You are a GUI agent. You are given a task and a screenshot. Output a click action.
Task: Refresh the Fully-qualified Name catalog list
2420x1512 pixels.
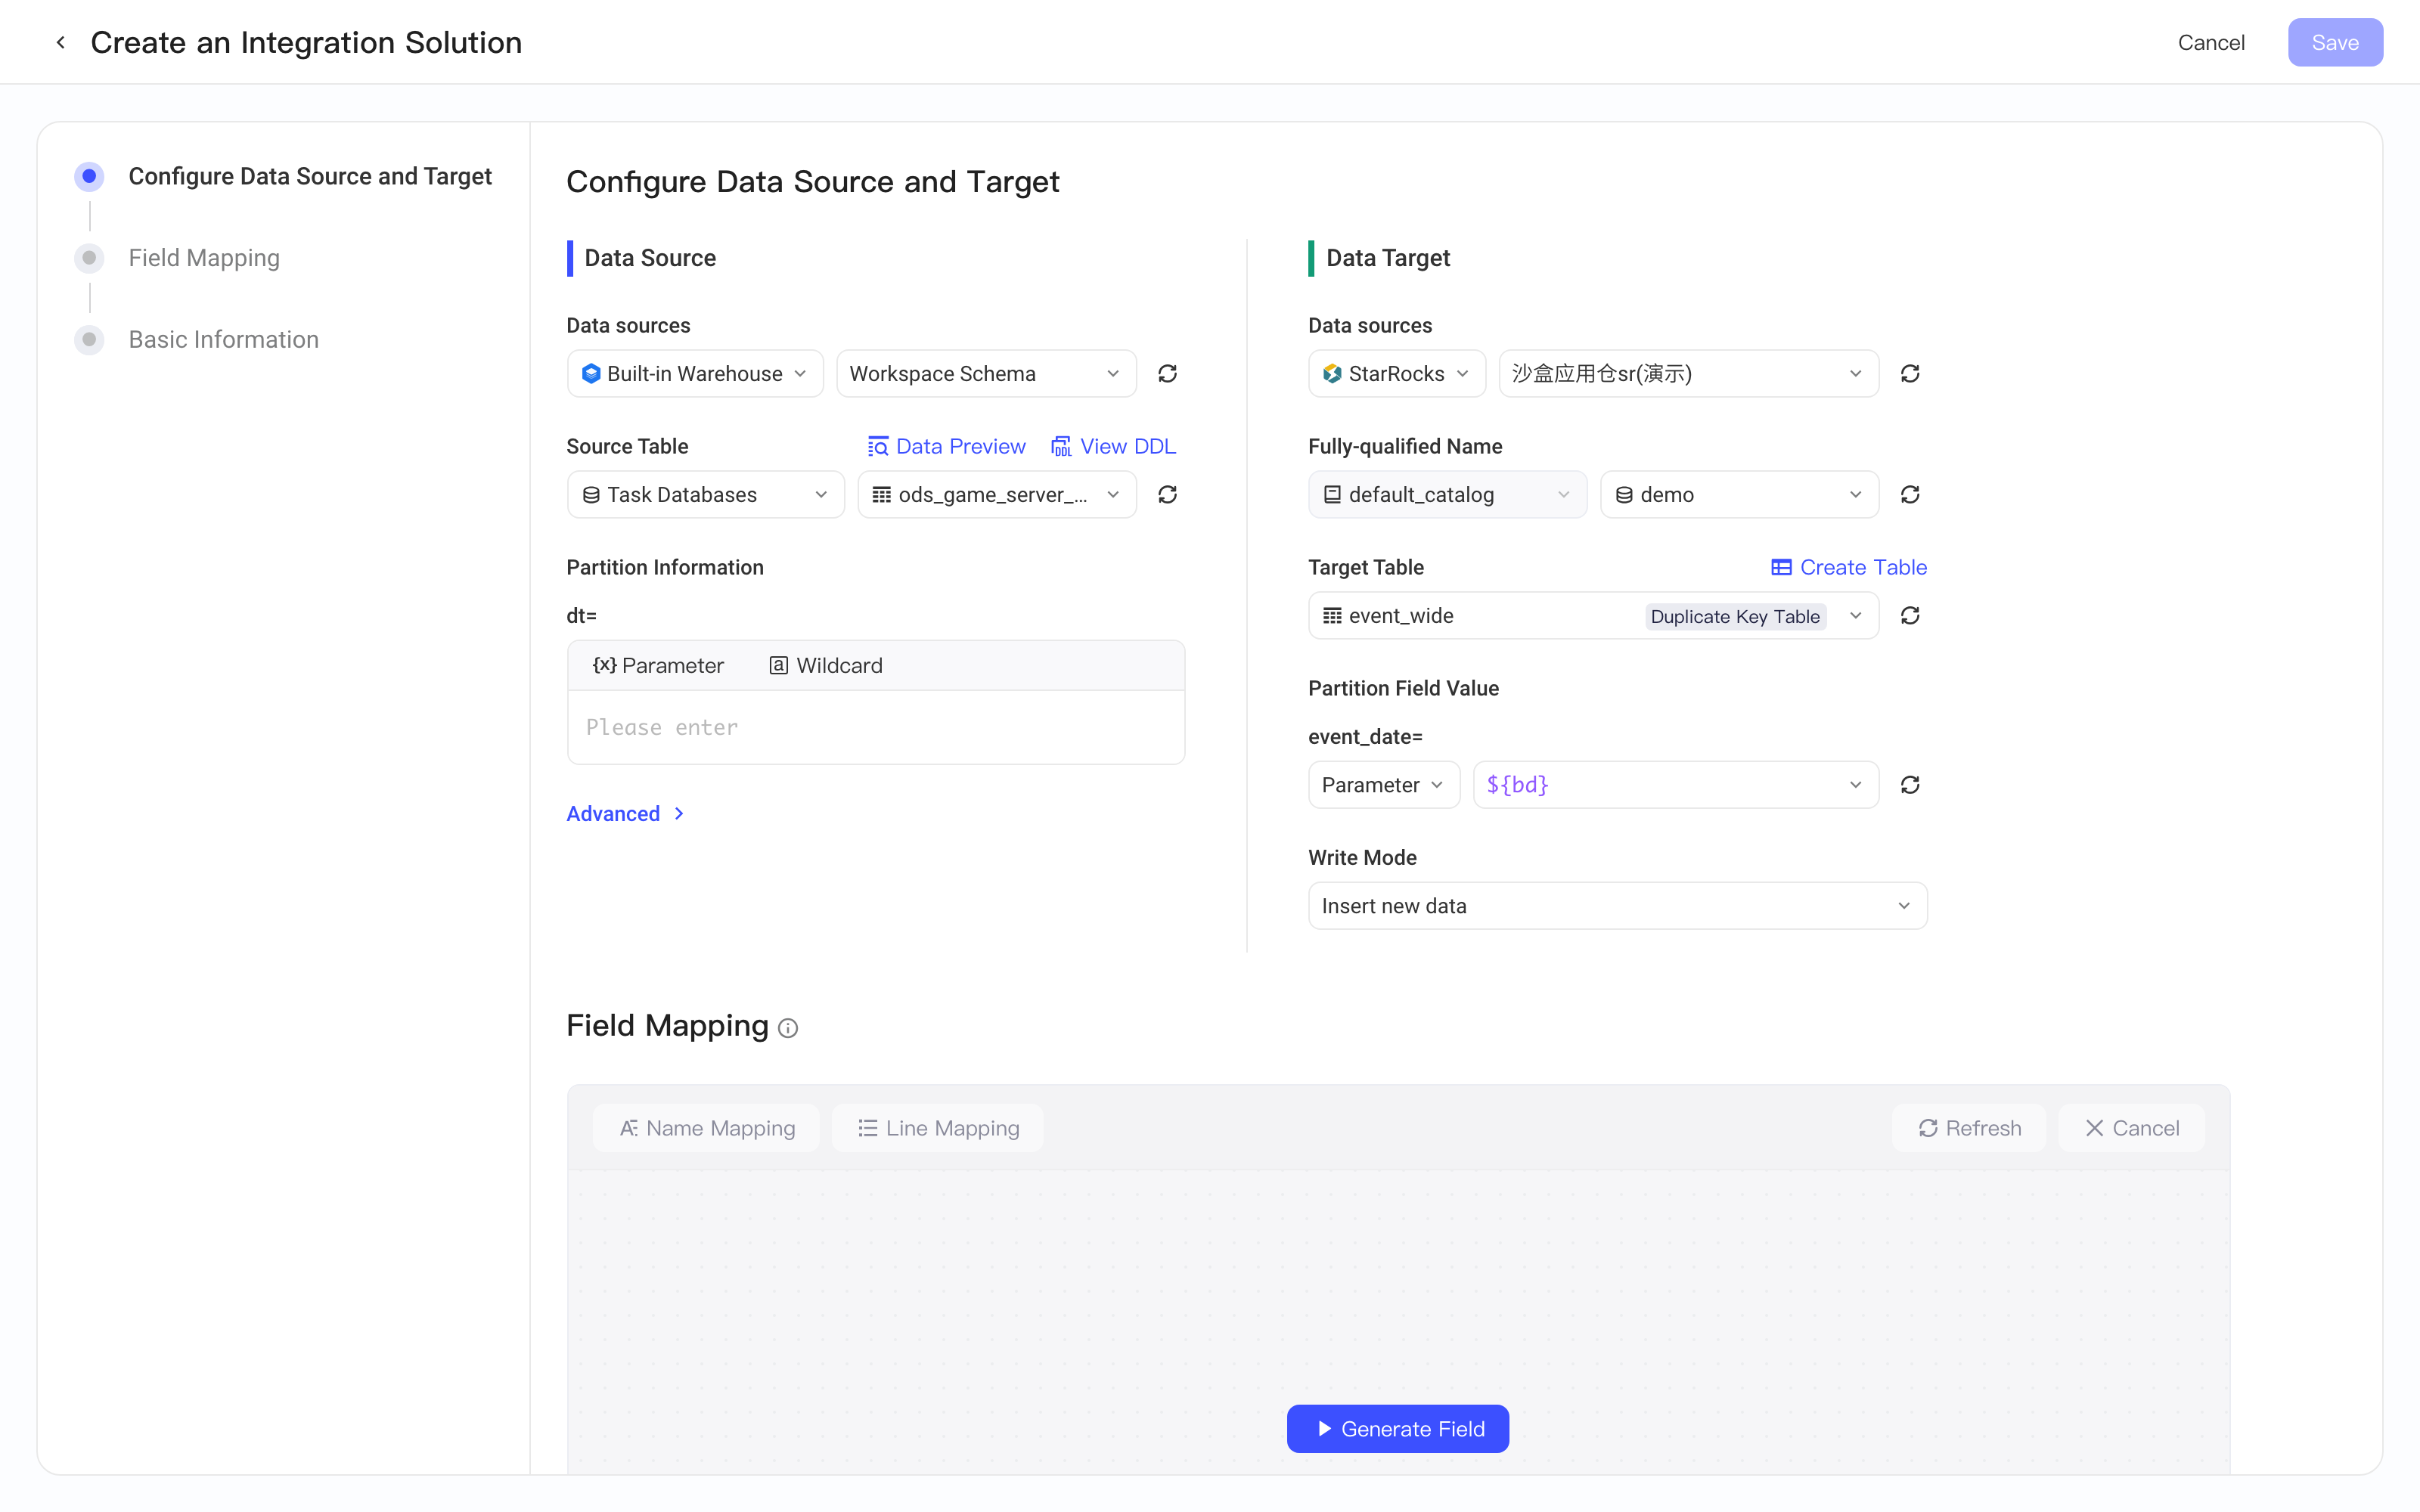(1909, 494)
